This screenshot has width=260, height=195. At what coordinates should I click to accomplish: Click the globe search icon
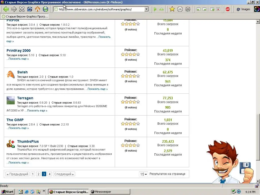[x=45, y=9]
